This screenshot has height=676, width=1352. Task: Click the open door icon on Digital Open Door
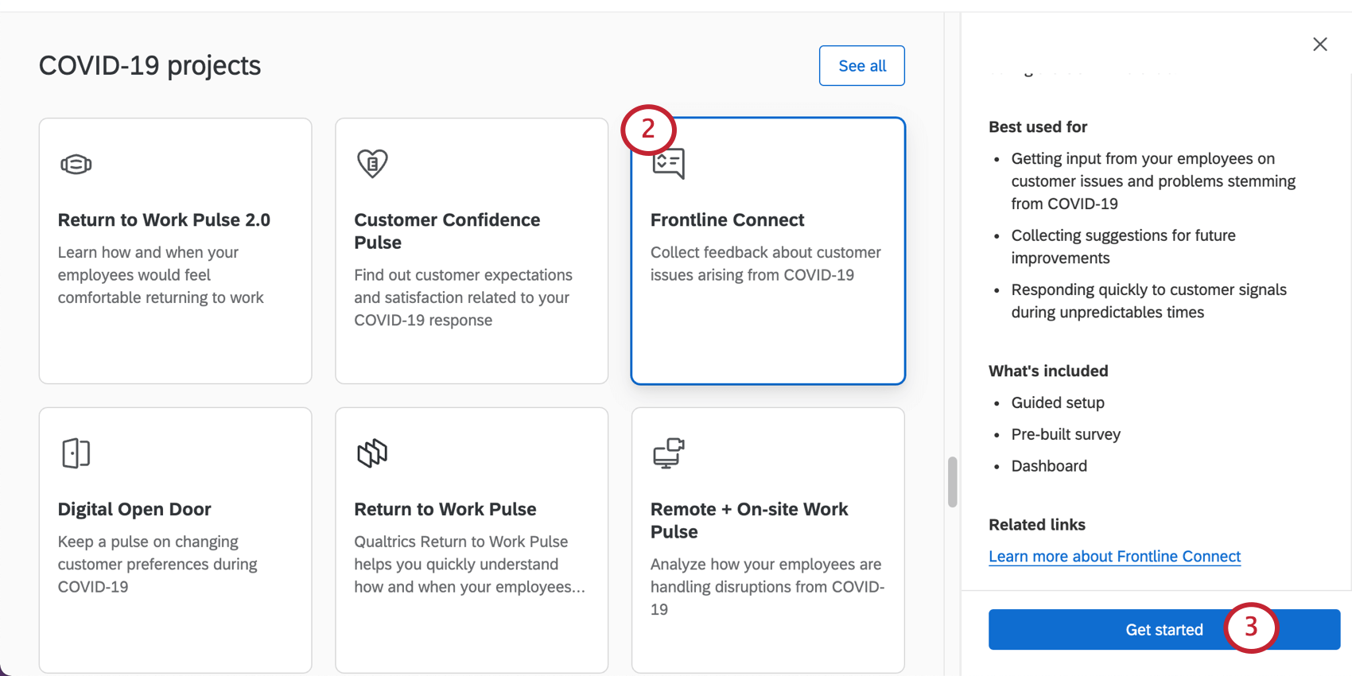[x=76, y=453]
